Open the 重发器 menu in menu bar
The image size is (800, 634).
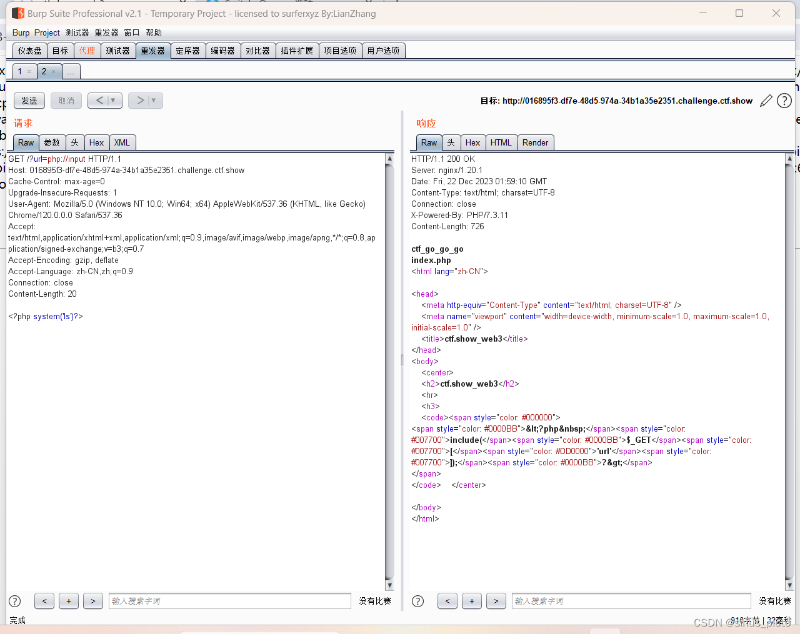pos(106,32)
